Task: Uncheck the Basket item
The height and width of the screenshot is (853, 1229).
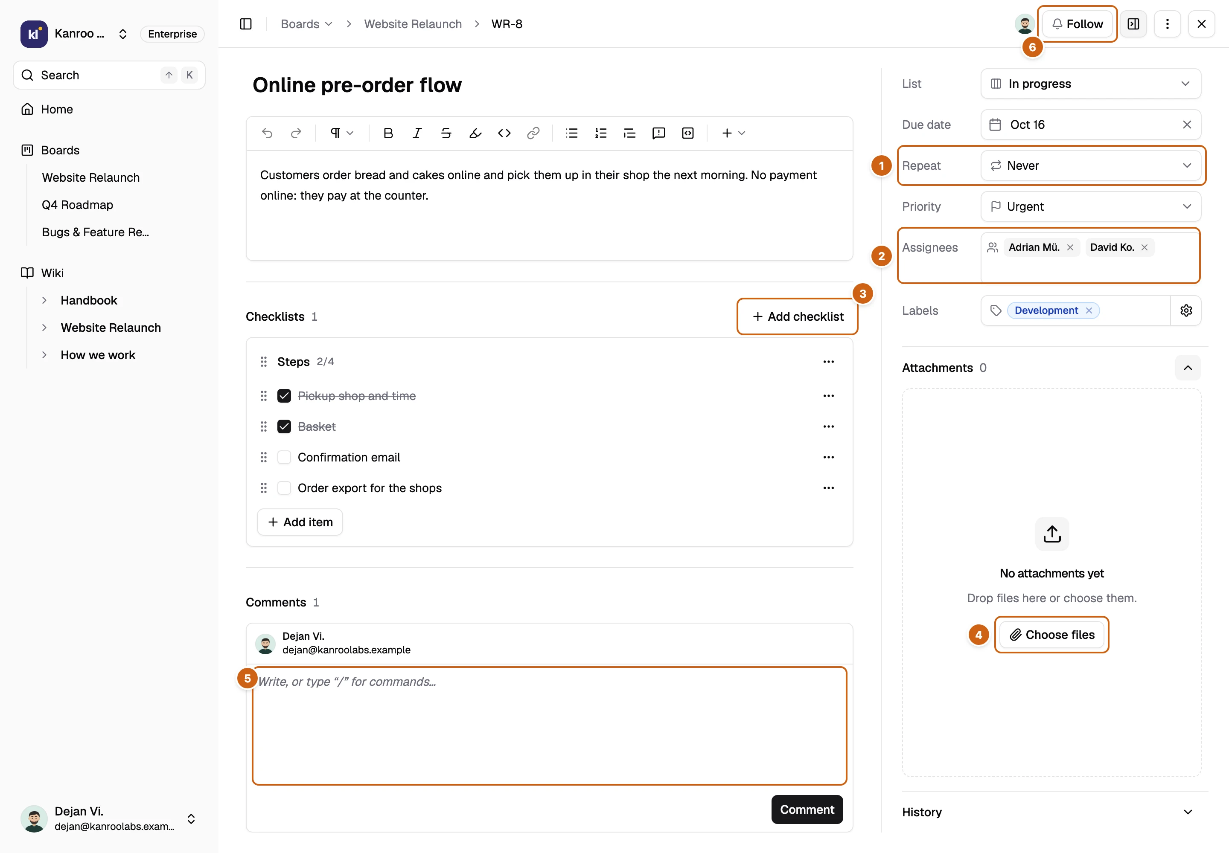Action: 284,426
